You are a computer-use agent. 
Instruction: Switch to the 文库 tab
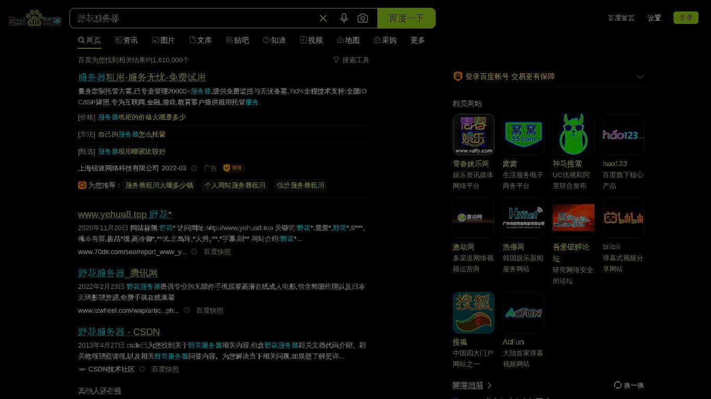[200, 40]
